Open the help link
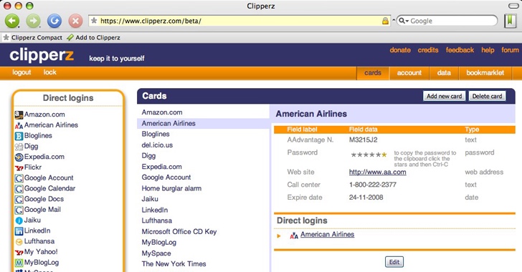522x272 pixels. pos(488,50)
